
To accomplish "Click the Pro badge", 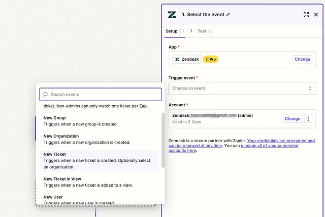I will pos(211,59).
